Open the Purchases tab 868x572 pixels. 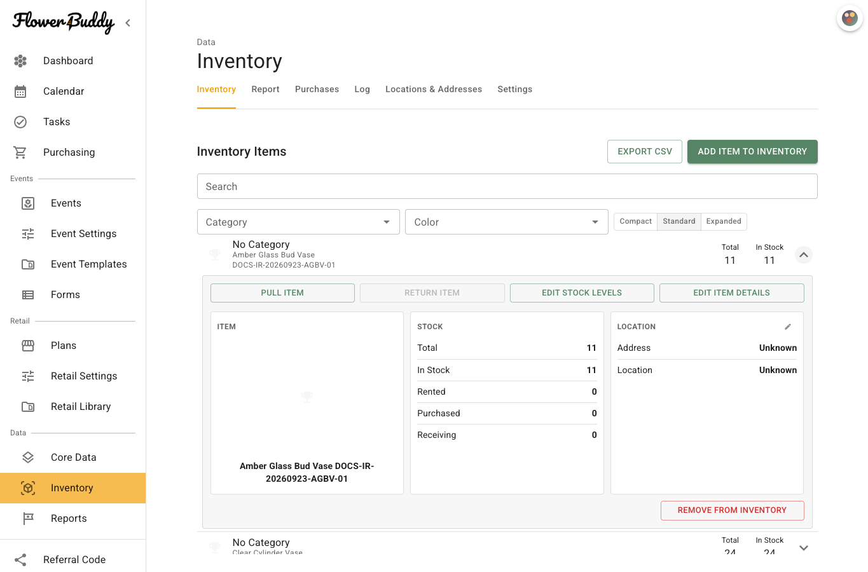[317, 90]
